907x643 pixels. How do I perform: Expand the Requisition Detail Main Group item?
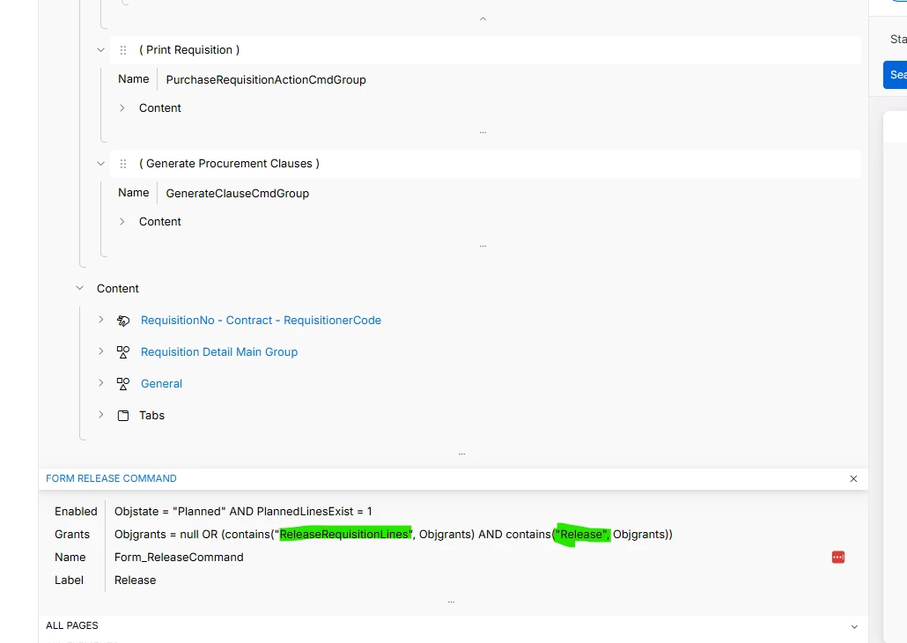(100, 351)
